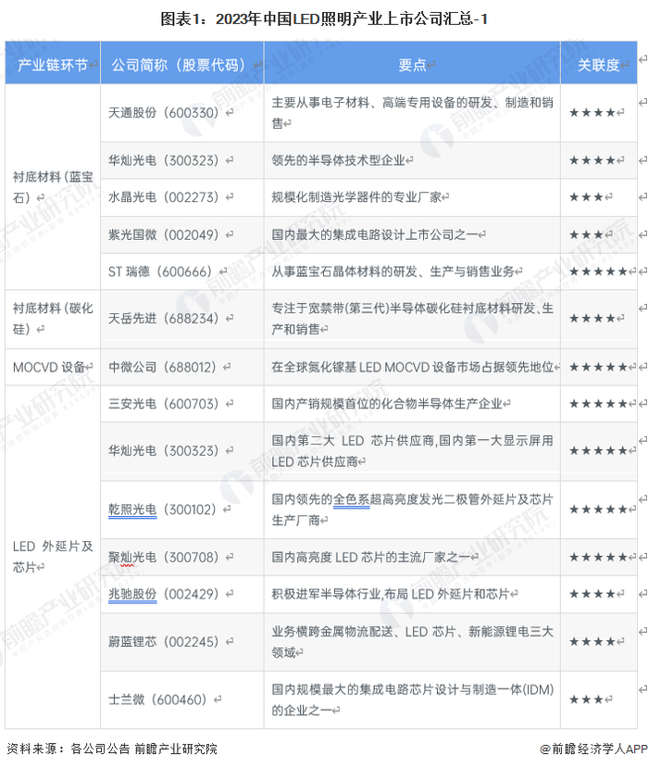648x768 pixels.
Task: Click the star rating in the 水晶光电 row
Action: point(586,197)
